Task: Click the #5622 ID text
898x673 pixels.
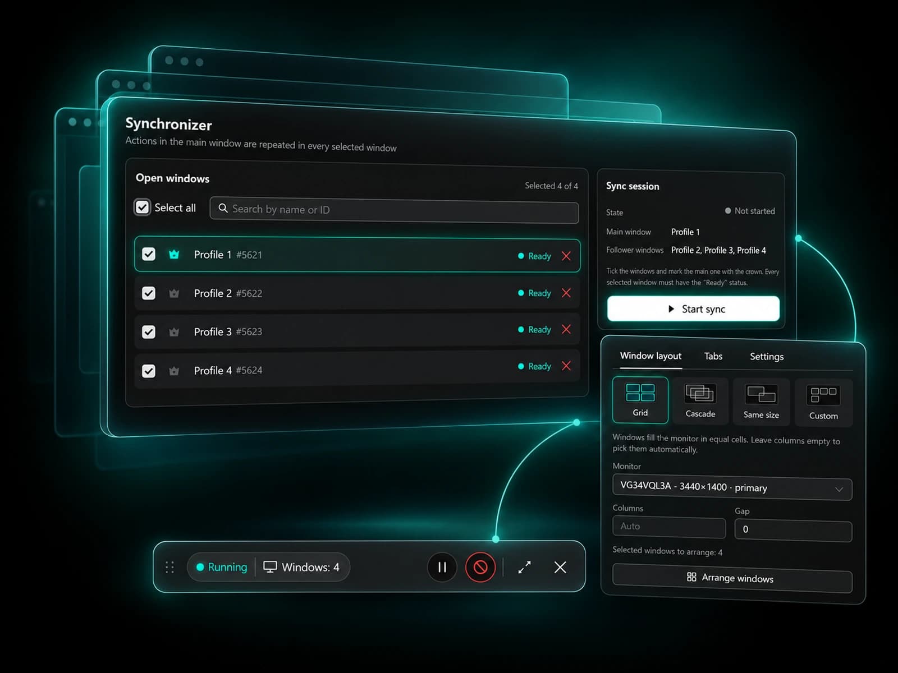Action: pos(249,293)
